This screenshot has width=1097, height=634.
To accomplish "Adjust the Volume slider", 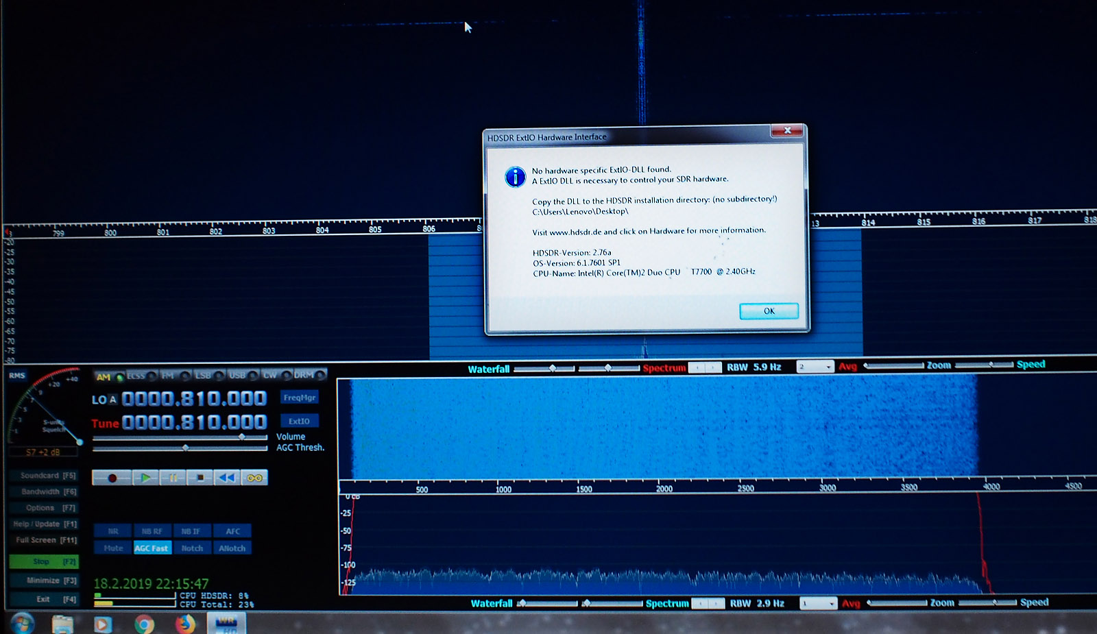I will tap(180, 437).
